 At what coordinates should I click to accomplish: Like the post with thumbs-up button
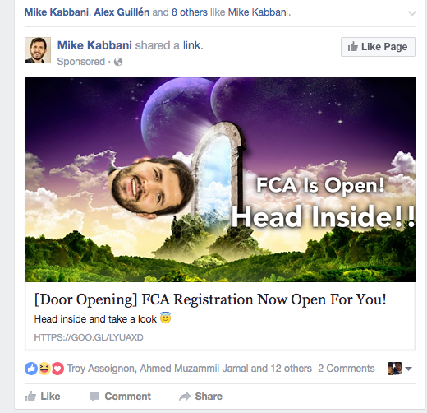(43, 397)
